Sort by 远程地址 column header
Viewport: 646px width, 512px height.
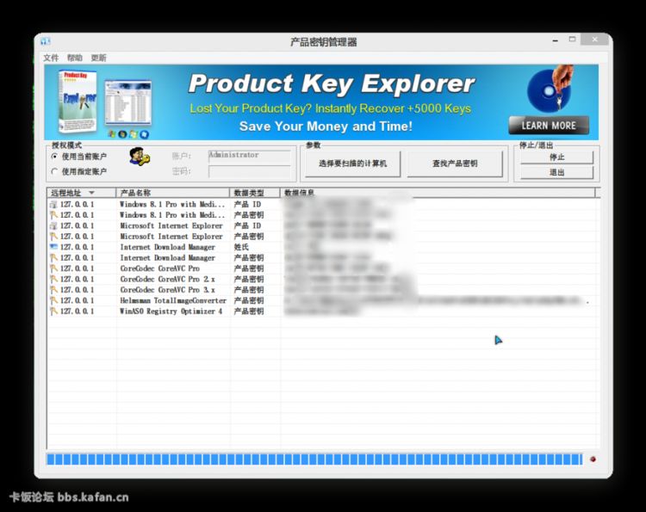[82, 193]
